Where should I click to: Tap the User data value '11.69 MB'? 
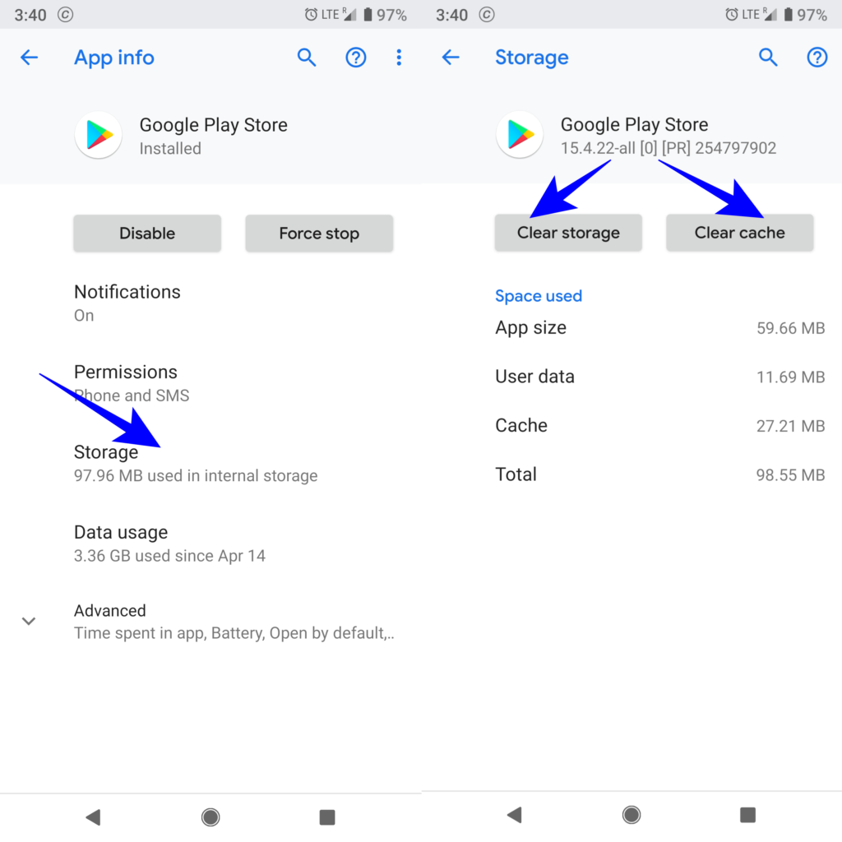(790, 377)
